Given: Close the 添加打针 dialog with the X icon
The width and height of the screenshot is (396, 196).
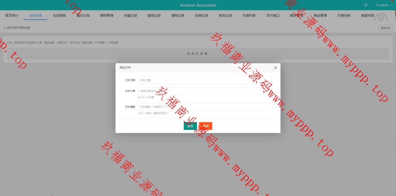Looking at the screenshot, I should point(275,68).
